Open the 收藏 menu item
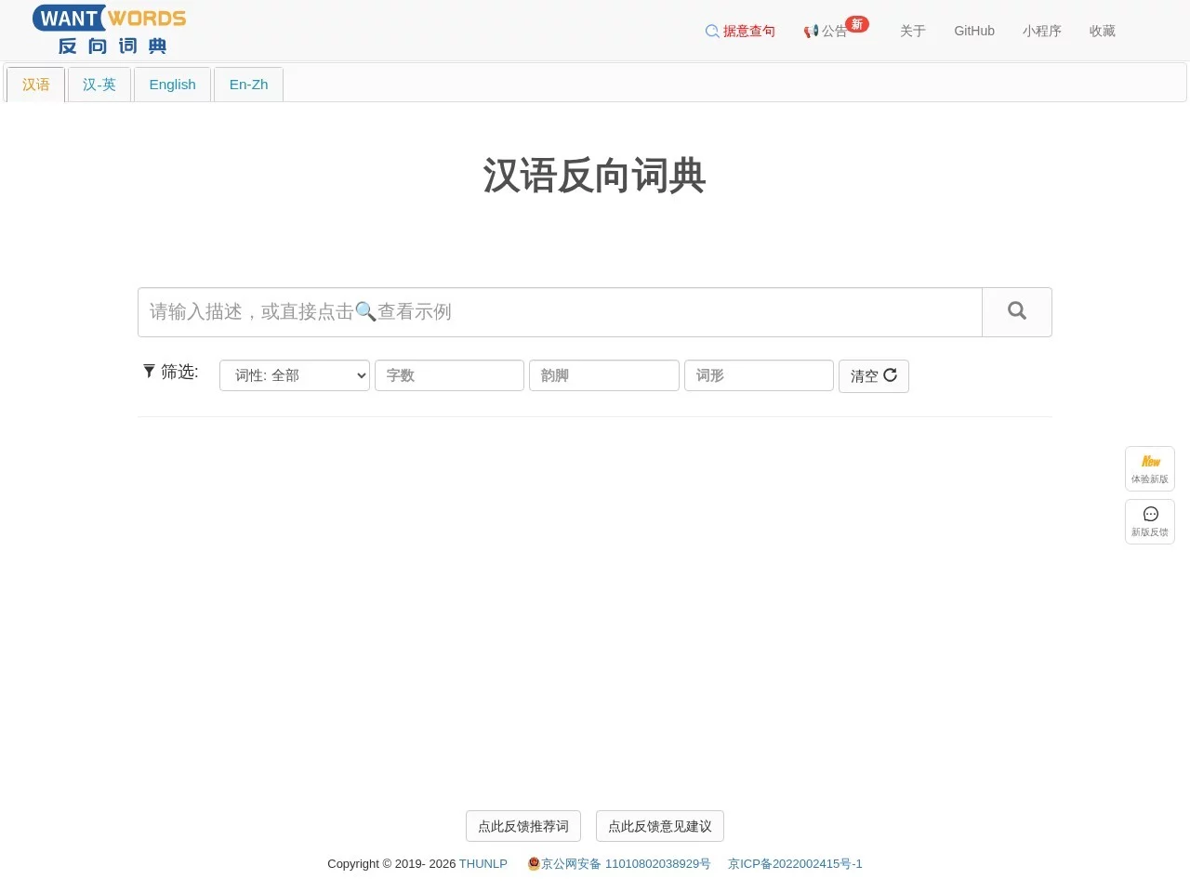Viewport: 1190px width, 892px height. pyautogui.click(x=1103, y=31)
